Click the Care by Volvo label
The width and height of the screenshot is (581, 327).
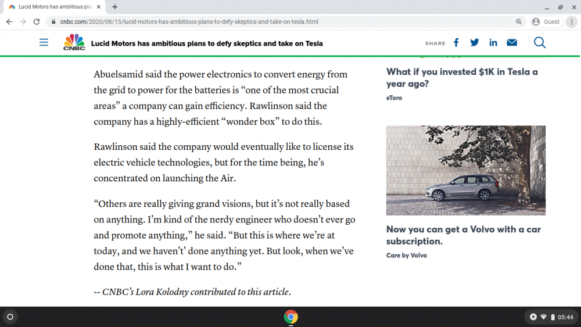pos(407,255)
